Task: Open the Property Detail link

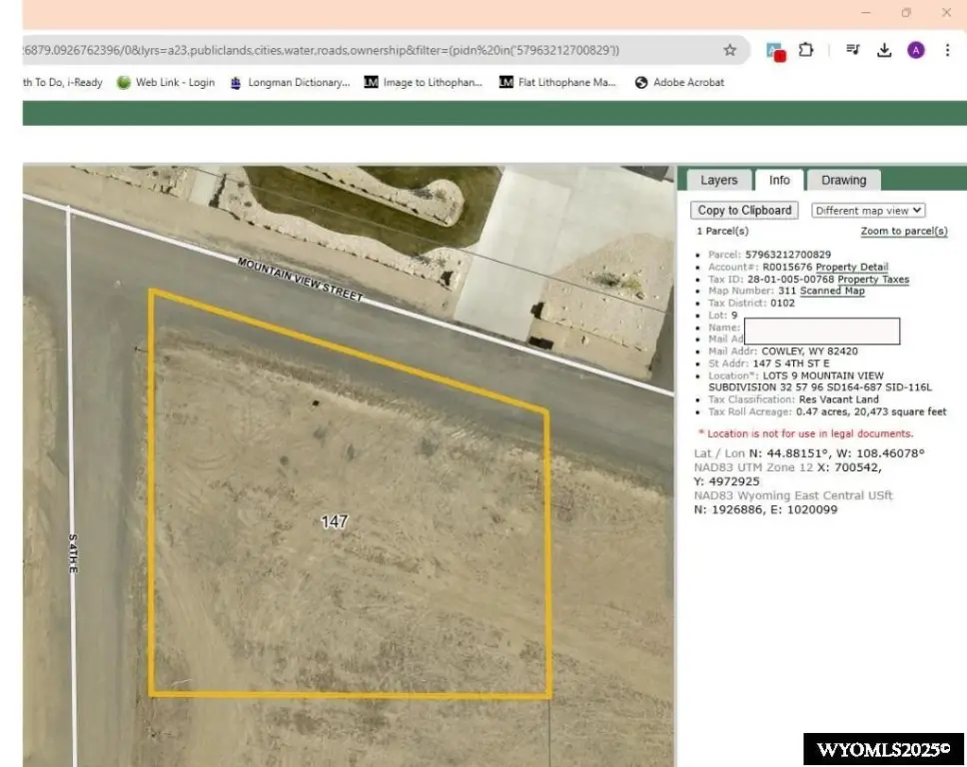Action: click(852, 268)
